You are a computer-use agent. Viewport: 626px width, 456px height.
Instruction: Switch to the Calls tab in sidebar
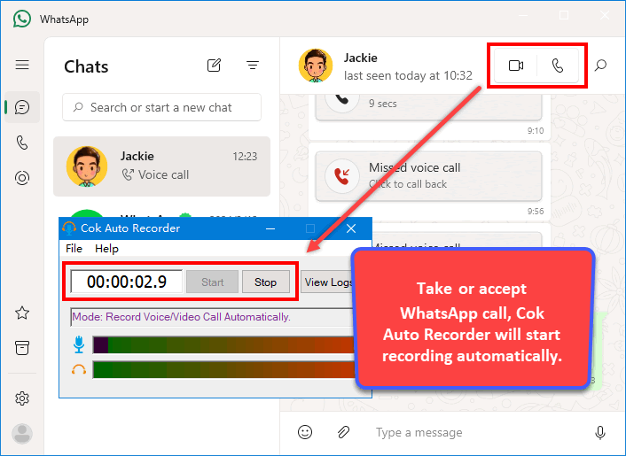(x=22, y=143)
